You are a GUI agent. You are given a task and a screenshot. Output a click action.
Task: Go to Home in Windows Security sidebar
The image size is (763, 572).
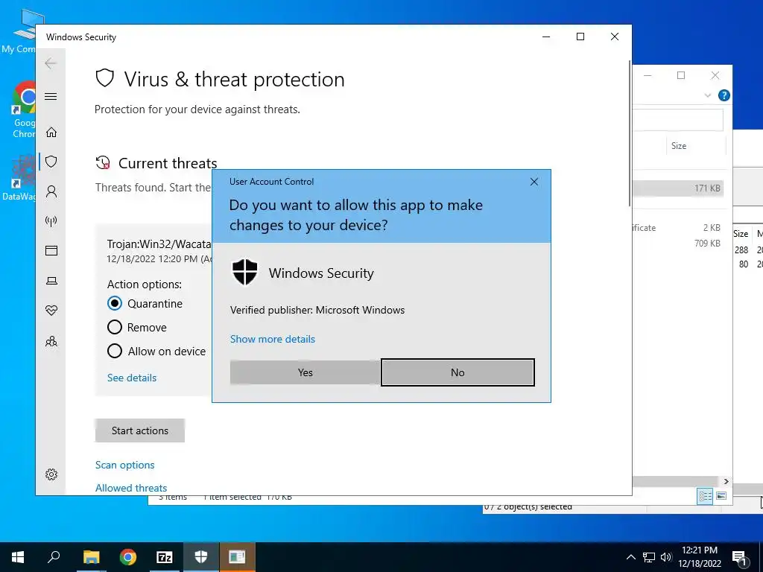[51, 133]
